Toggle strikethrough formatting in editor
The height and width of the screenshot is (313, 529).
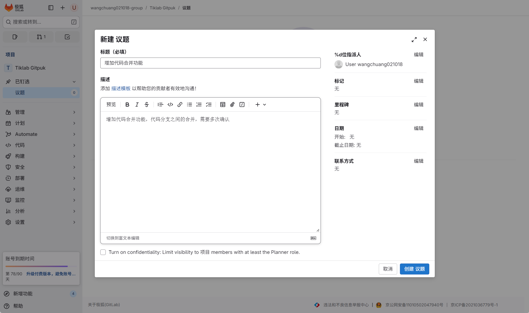[146, 105]
